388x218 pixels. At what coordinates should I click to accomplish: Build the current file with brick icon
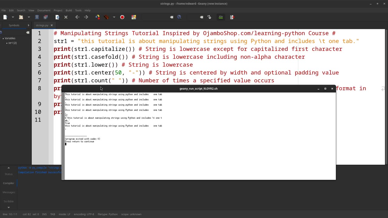[x=106, y=17]
